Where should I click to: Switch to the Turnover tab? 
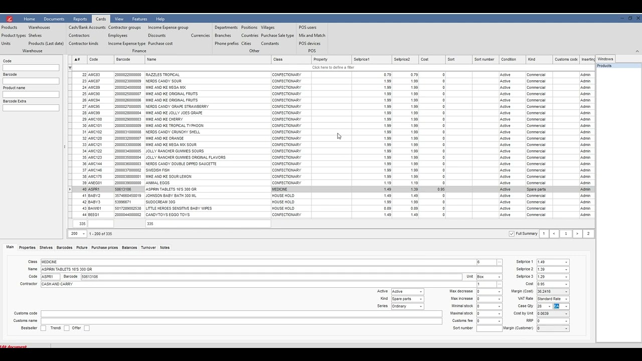148,248
